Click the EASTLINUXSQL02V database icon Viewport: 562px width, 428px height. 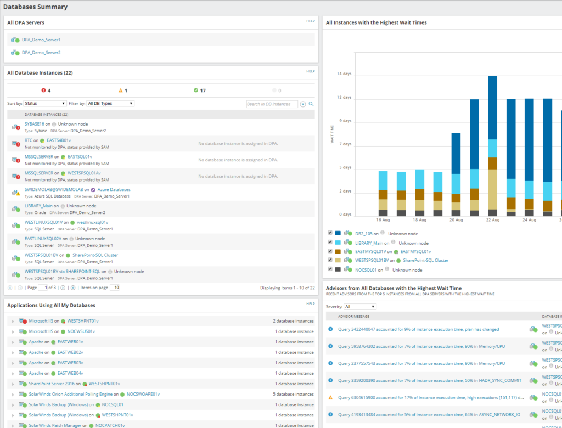coord(16,242)
